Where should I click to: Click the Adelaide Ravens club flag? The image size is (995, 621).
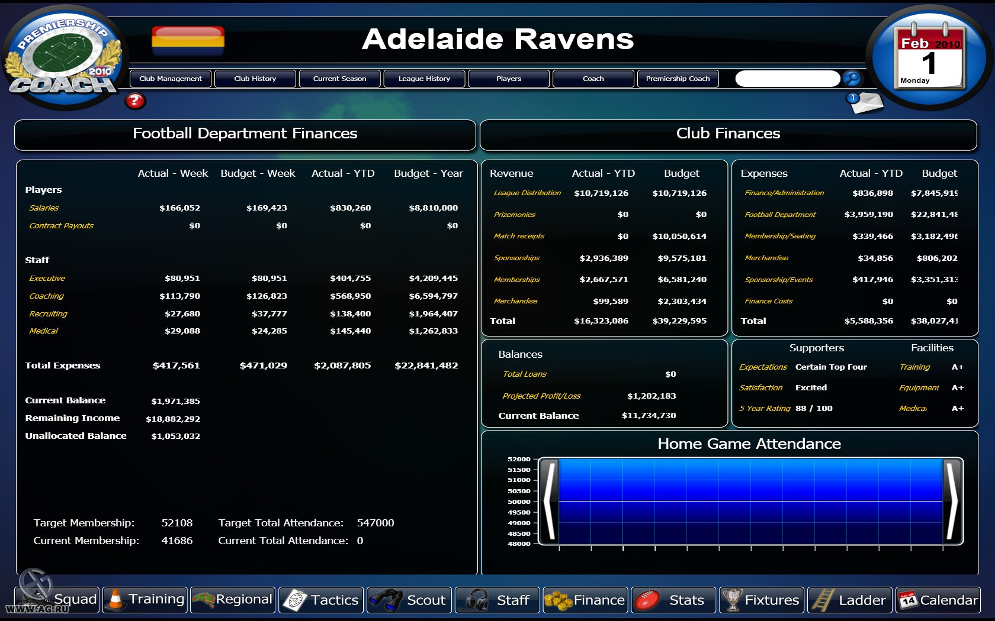click(188, 41)
